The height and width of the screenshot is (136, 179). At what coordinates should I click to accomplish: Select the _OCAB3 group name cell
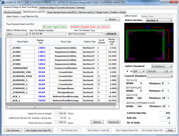click(23, 52)
